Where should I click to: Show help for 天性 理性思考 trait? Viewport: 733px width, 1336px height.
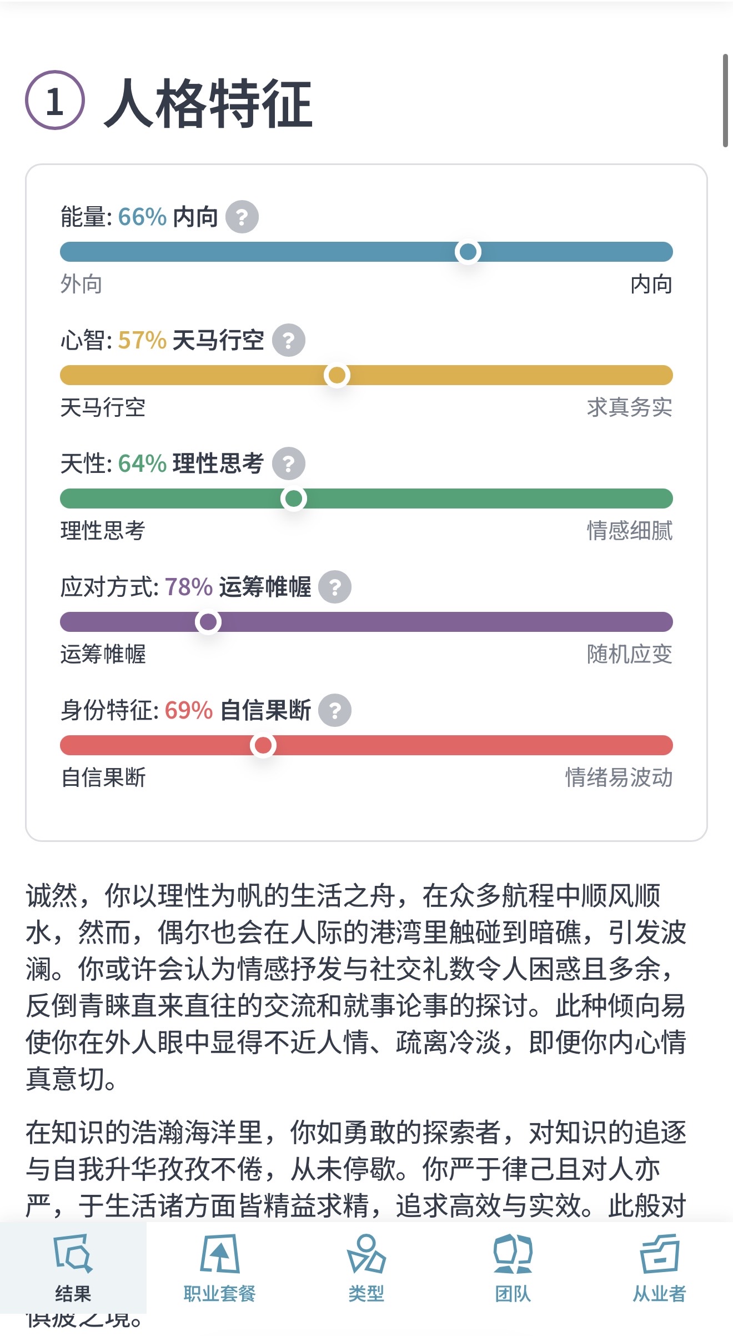coord(288,463)
